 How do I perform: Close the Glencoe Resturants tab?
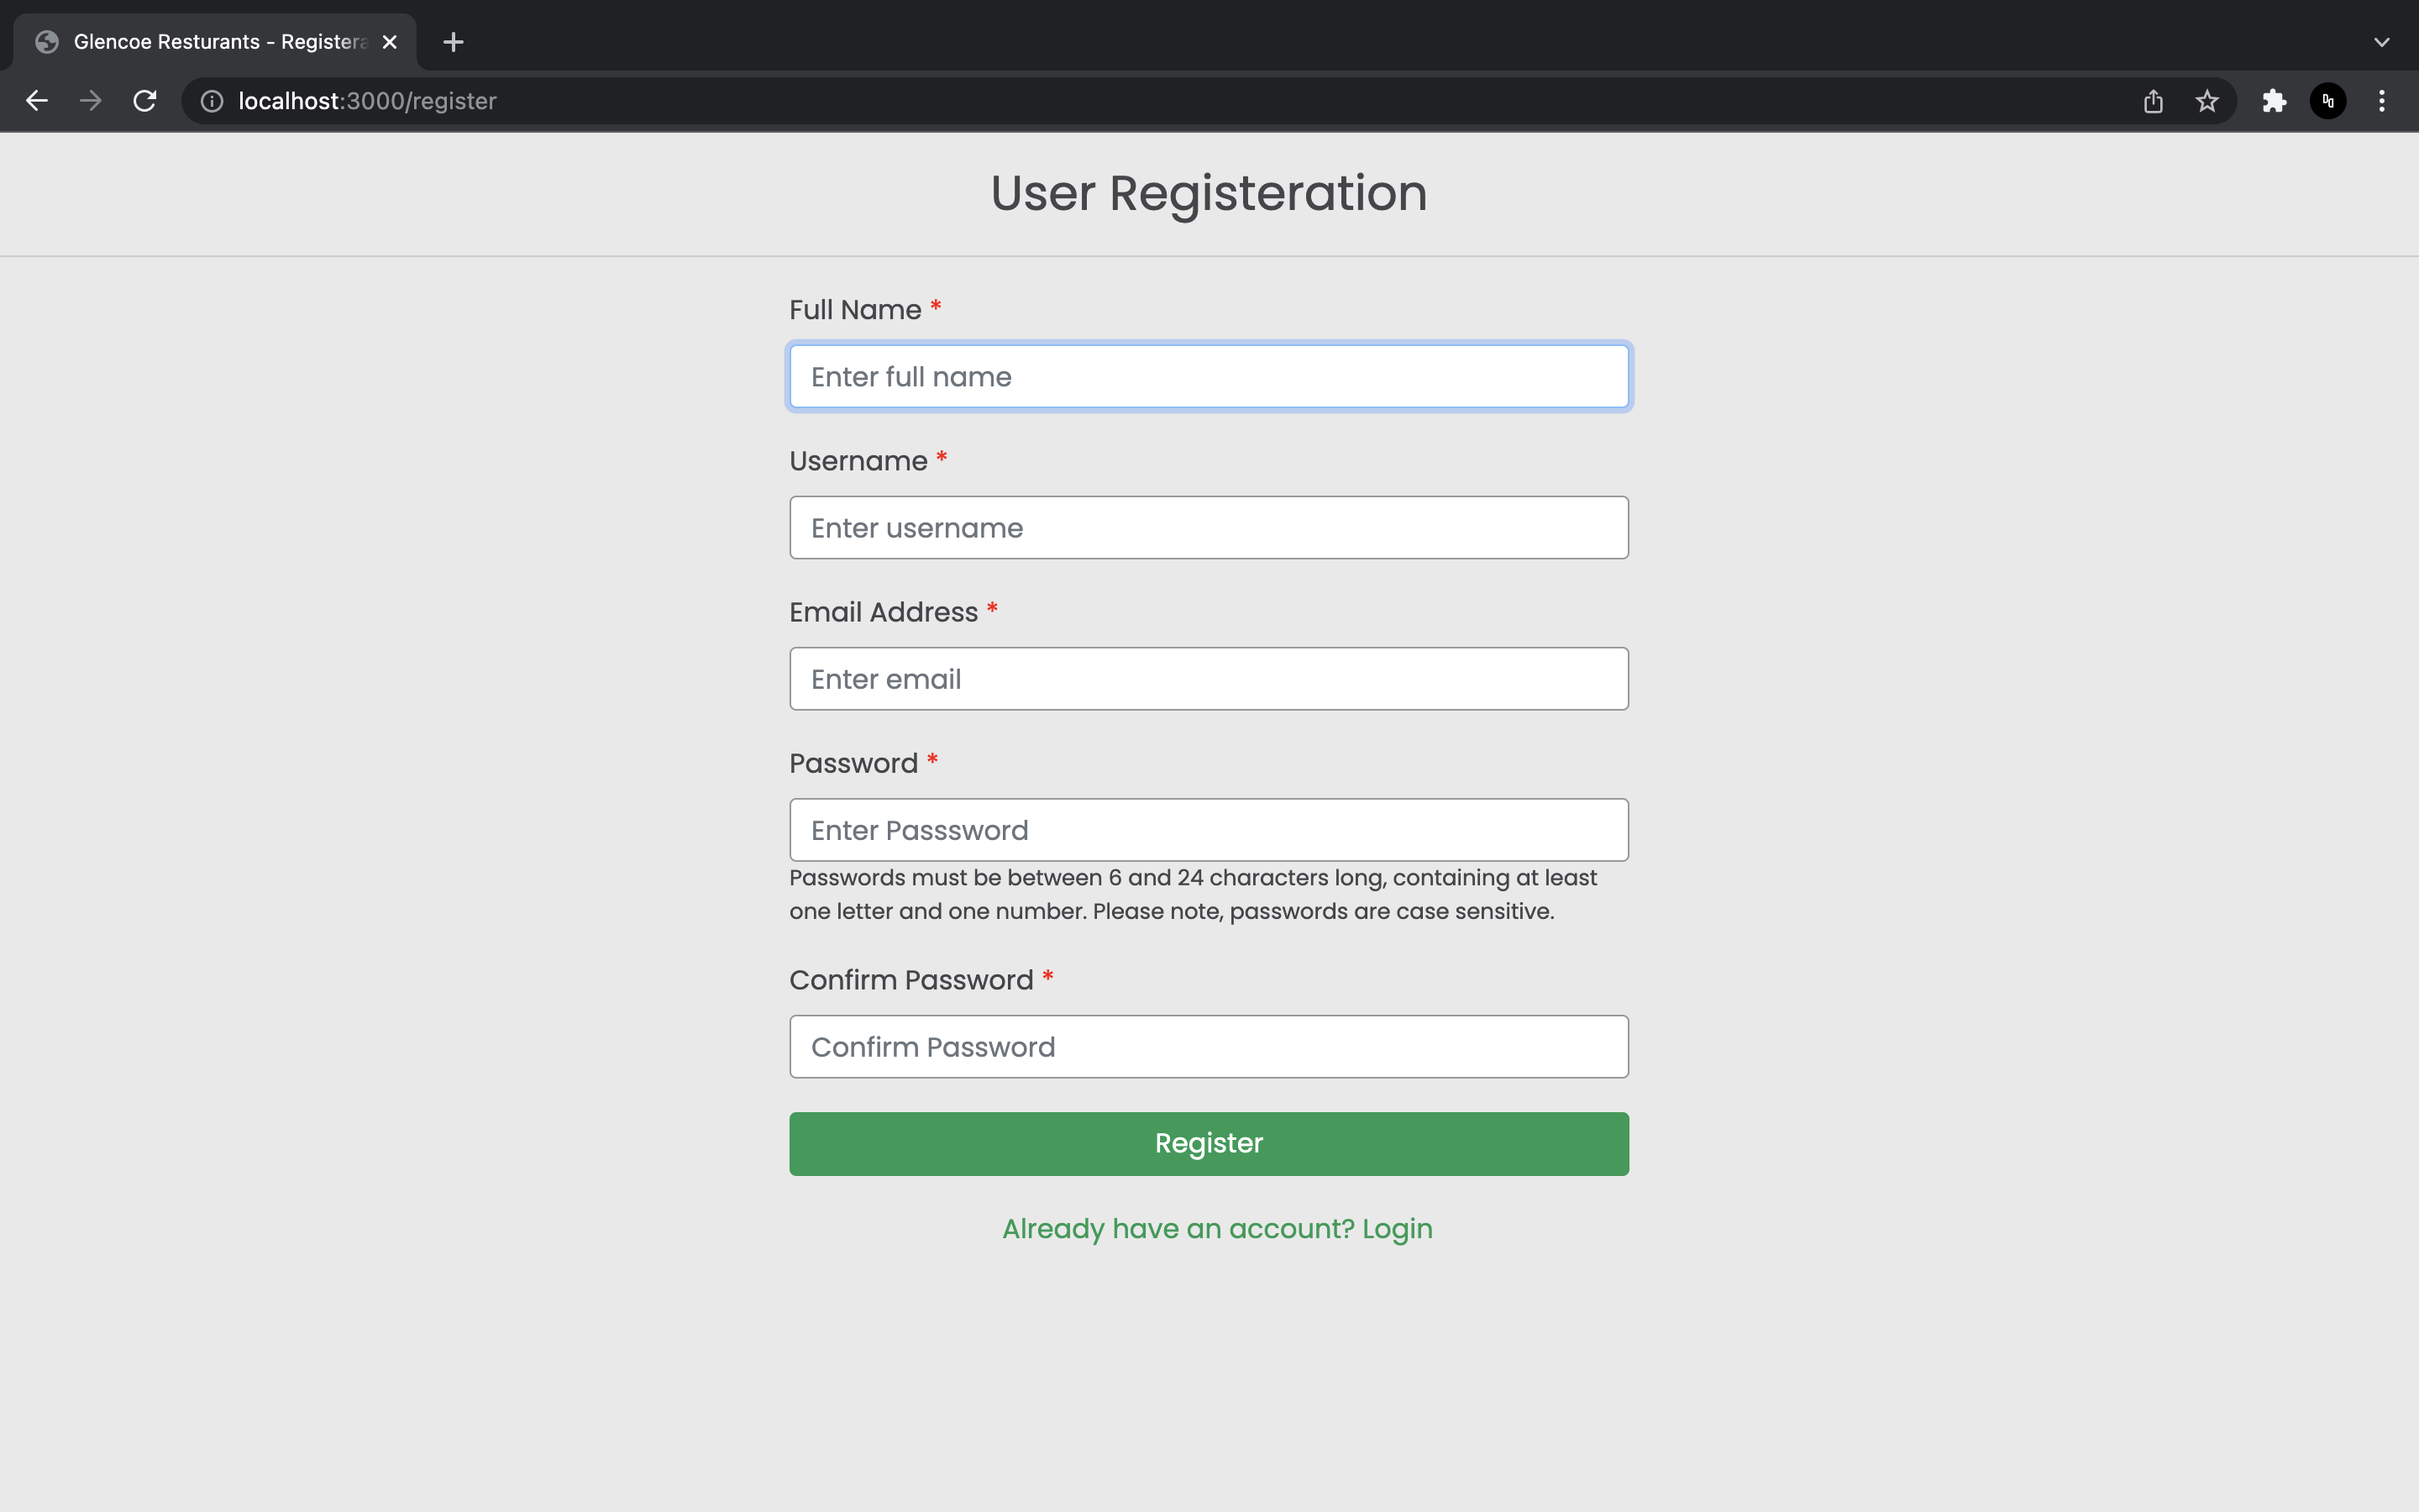point(390,42)
